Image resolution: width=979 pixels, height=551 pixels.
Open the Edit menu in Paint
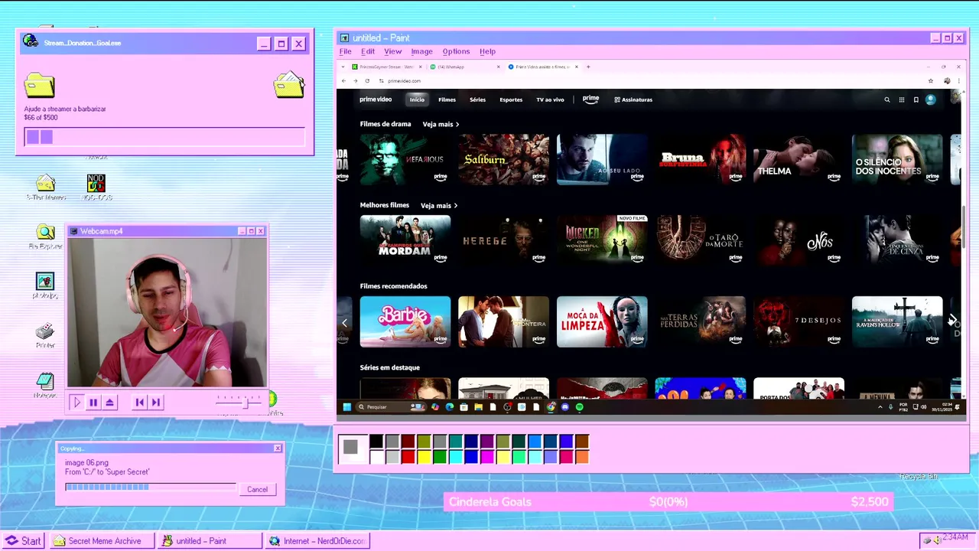pyautogui.click(x=368, y=51)
